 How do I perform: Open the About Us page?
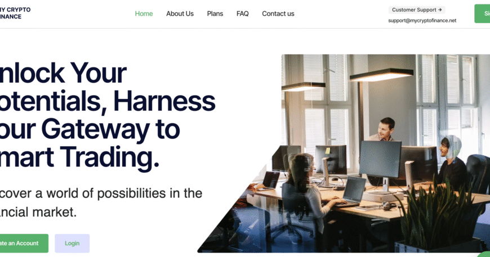[x=180, y=13]
